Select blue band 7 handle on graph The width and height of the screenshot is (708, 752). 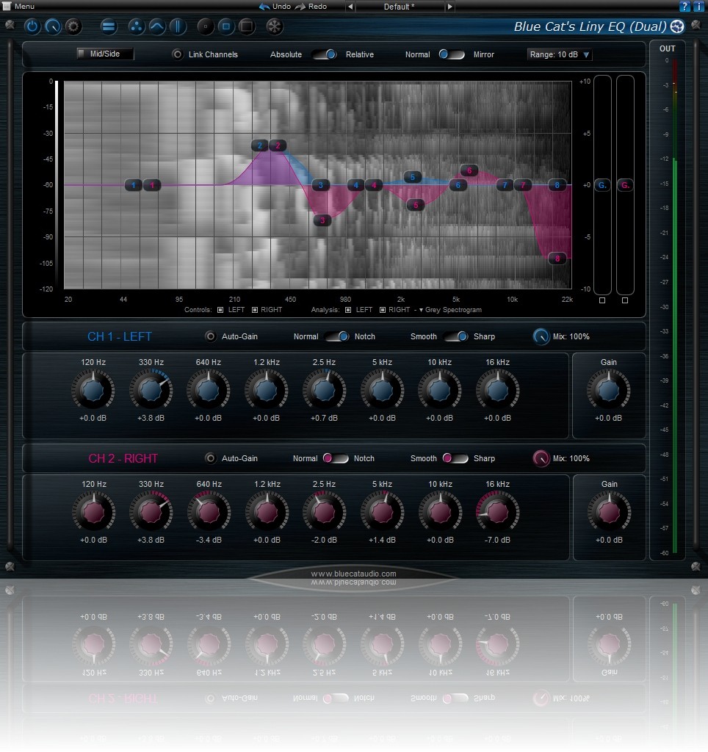pos(505,185)
